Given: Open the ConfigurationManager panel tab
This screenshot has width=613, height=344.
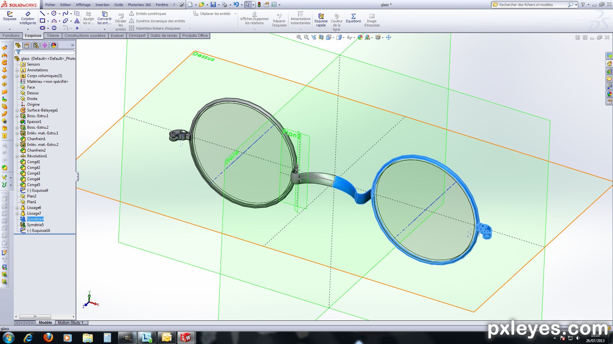Looking at the screenshot, I should 36,45.
